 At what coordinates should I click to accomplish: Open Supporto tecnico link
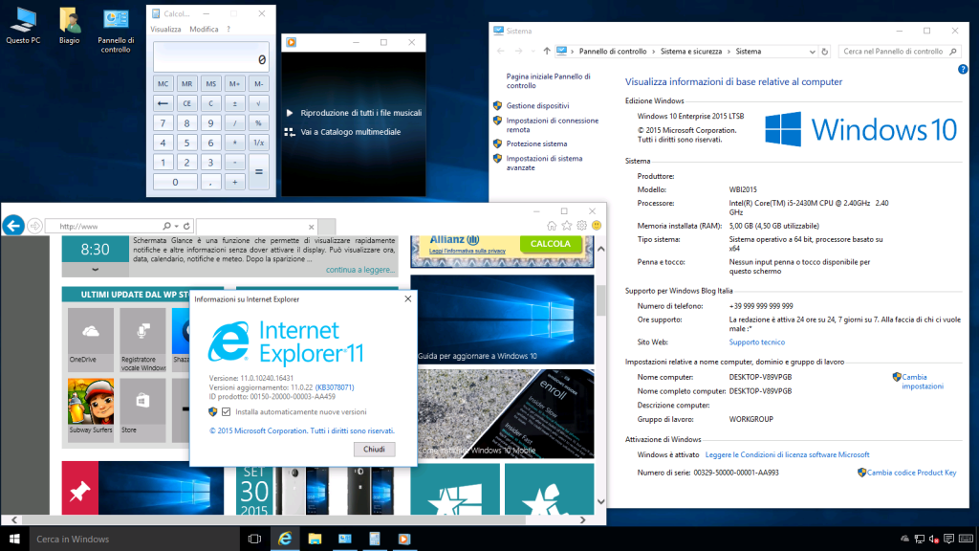(x=757, y=342)
